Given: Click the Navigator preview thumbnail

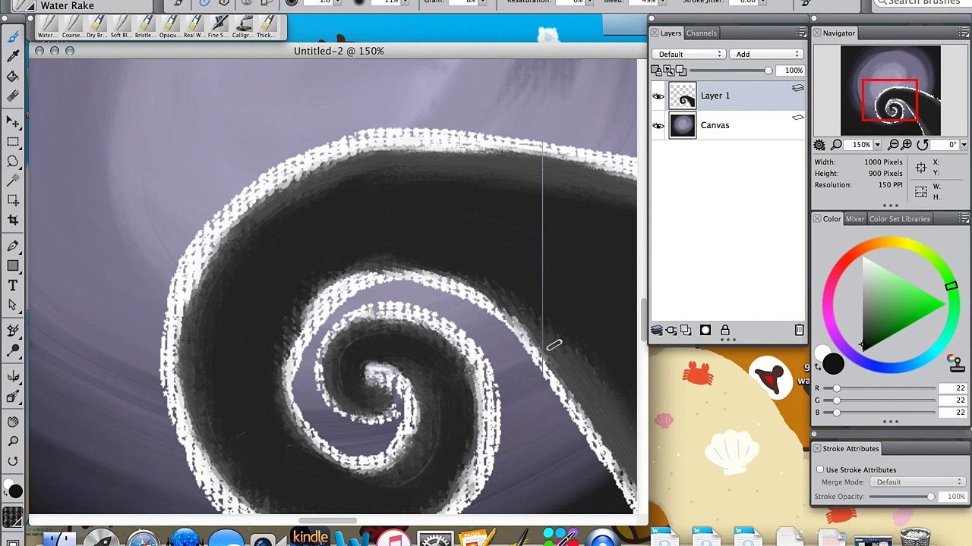Looking at the screenshot, I should 891,90.
